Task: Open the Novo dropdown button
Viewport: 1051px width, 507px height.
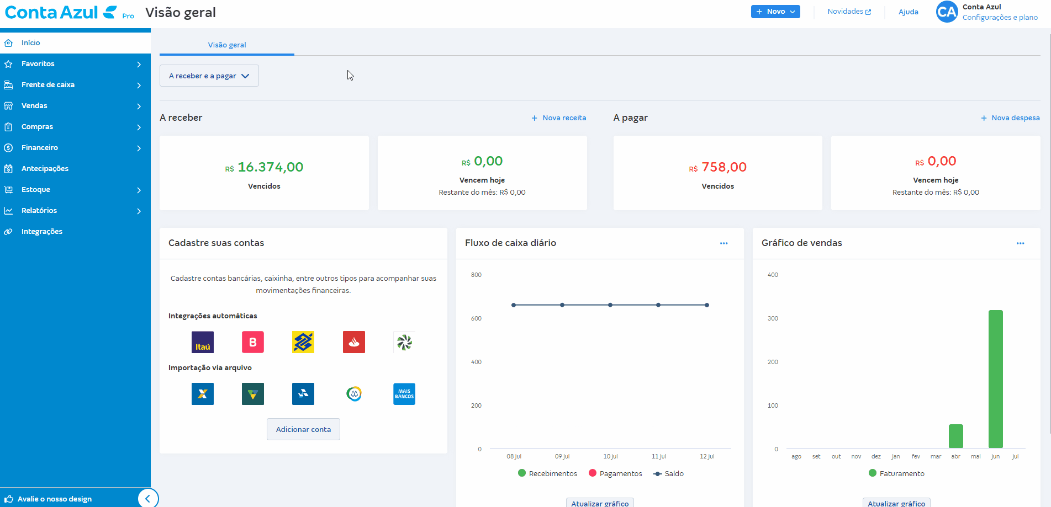Action: click(775, 12)
